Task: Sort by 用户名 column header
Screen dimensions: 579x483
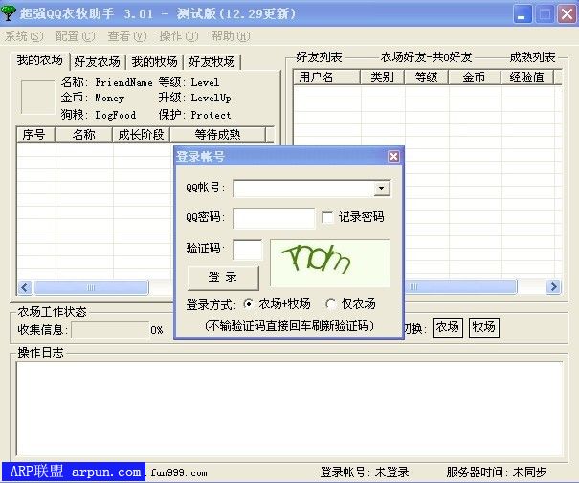Action: click(x=326, y=77)
